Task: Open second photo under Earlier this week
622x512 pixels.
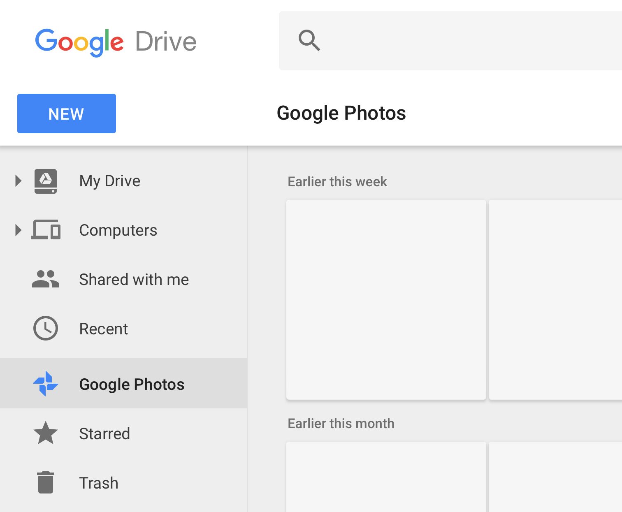Action: [x=555, y=299]
